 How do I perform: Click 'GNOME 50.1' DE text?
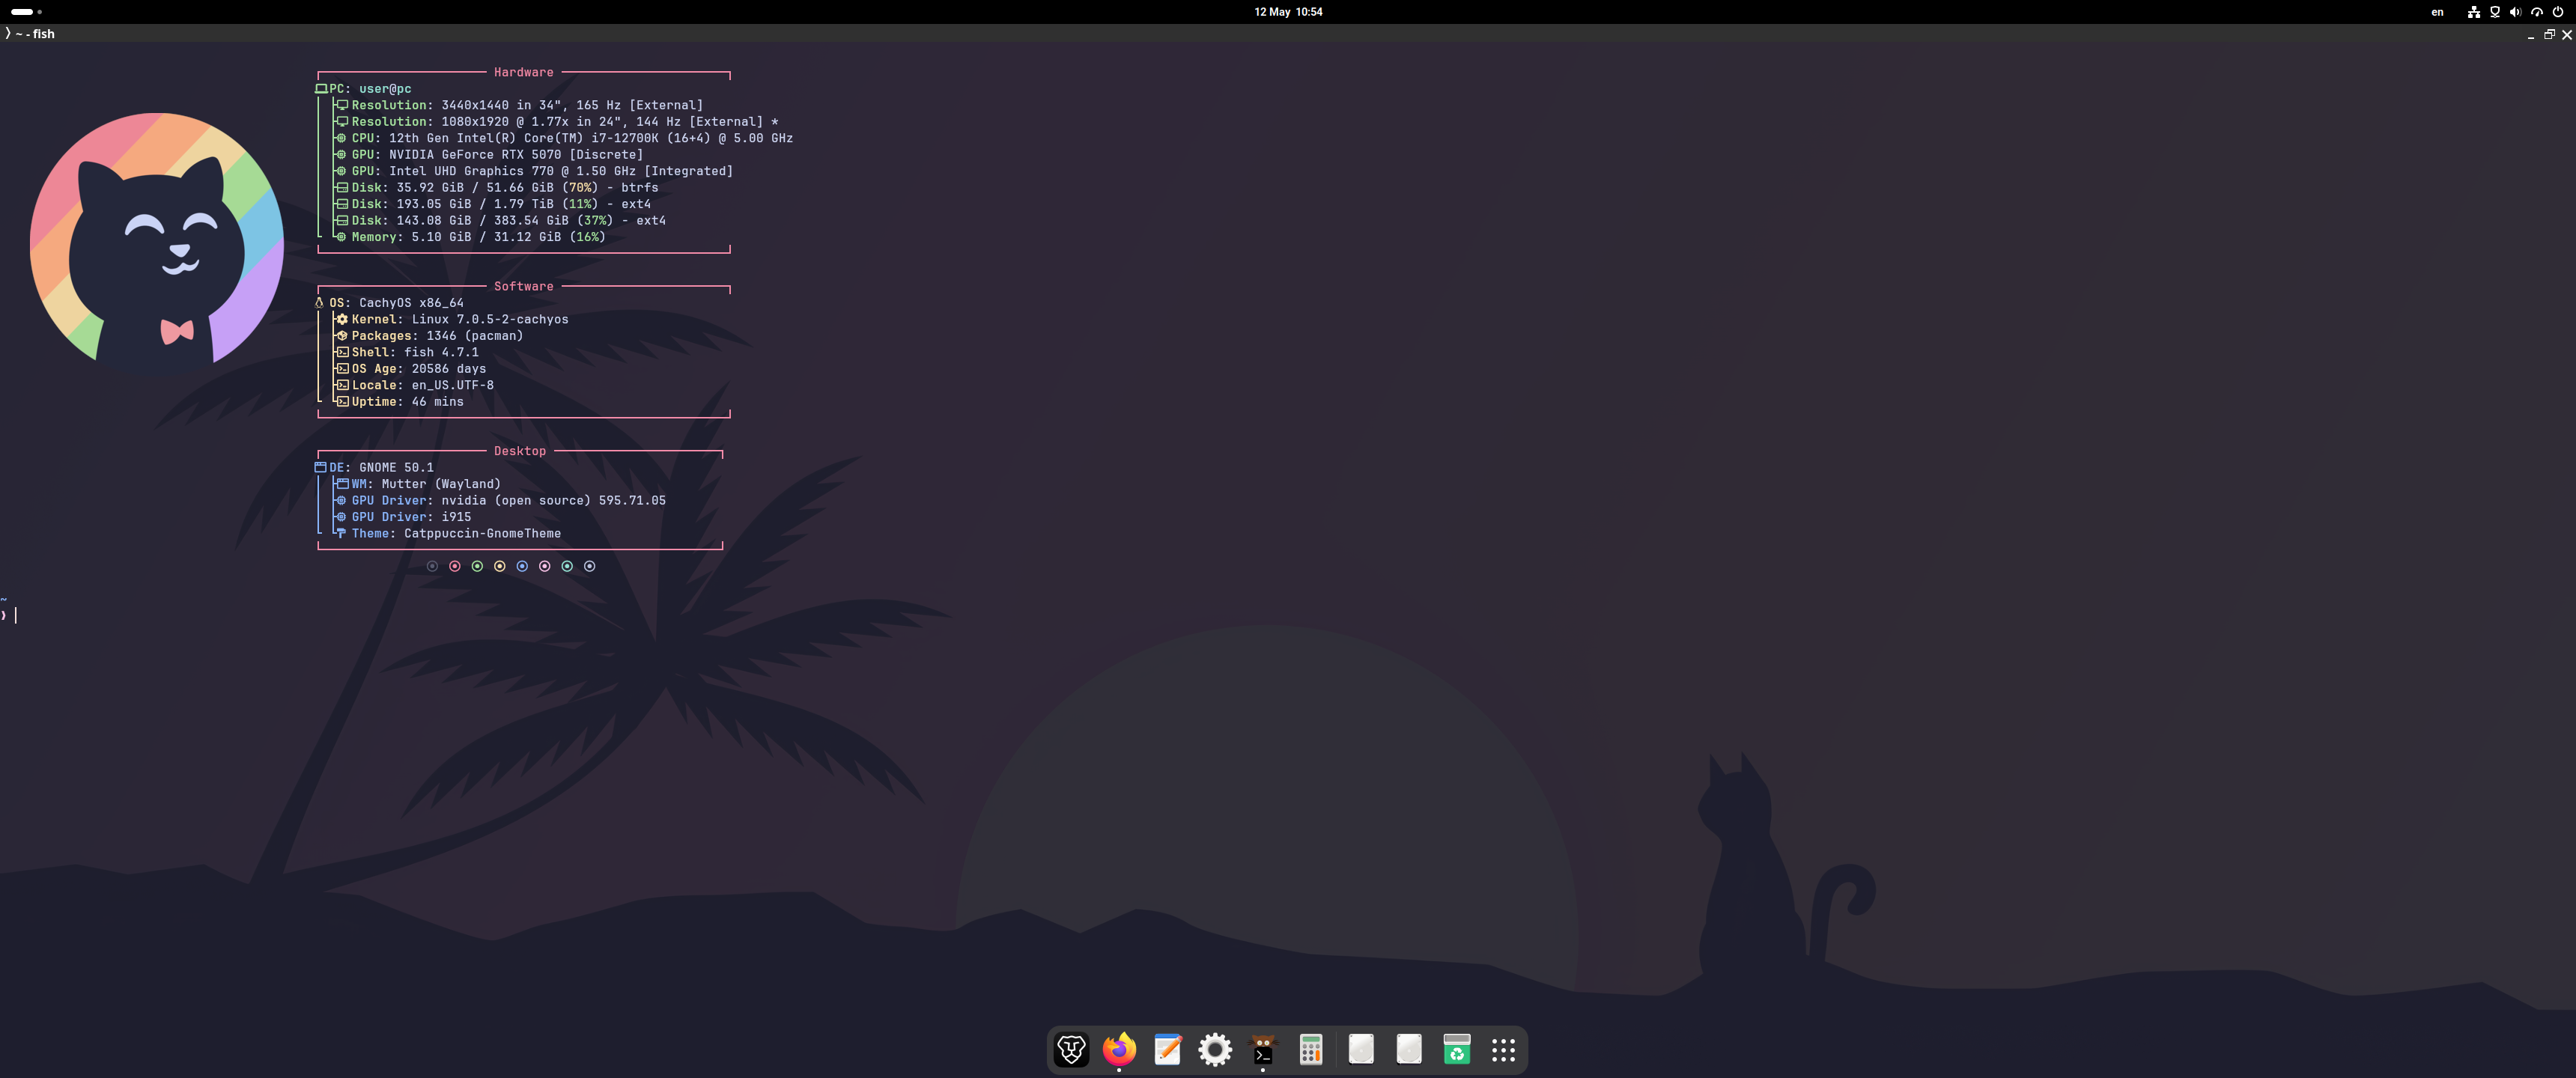coord(396,467)
